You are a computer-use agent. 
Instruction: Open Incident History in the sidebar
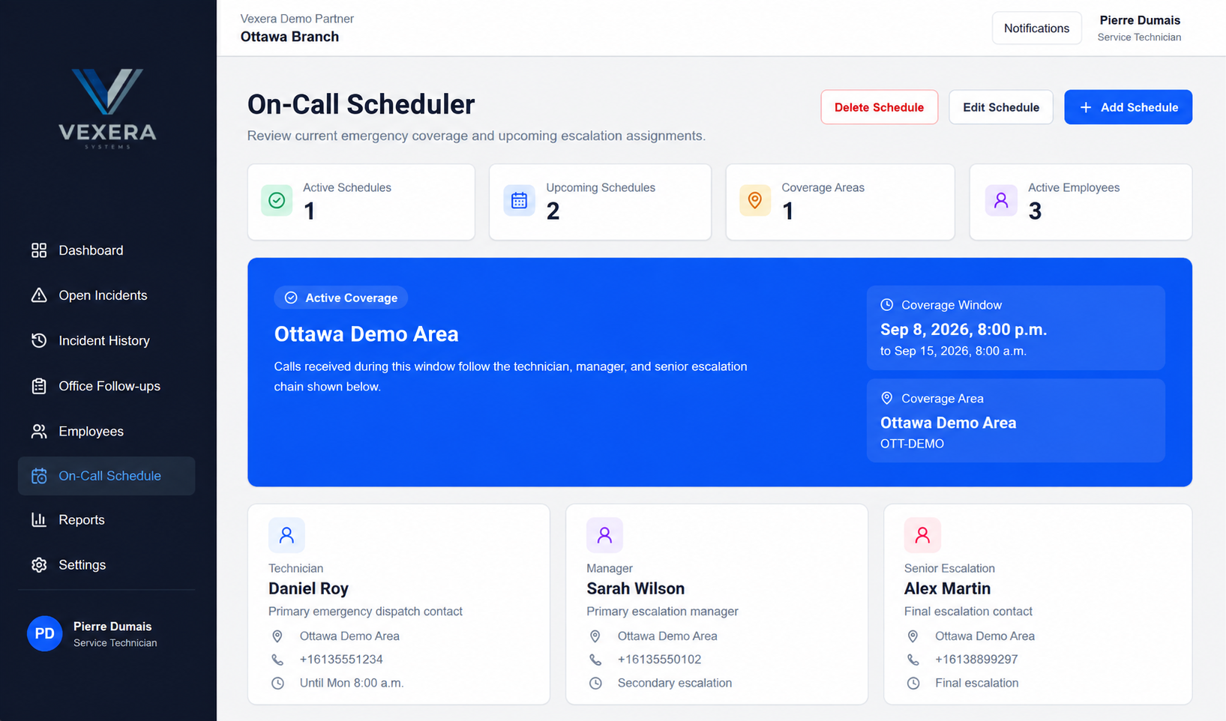click(x=106, y=340)
